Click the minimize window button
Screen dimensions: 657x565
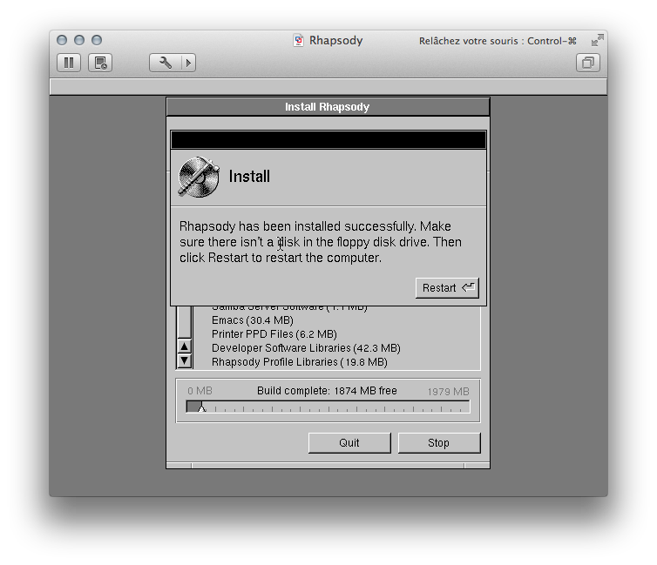[79, 40]
